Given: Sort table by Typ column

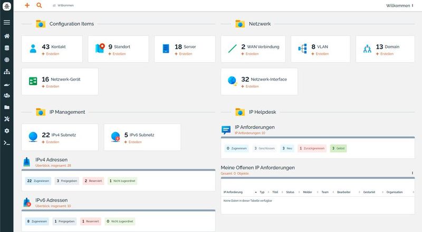Looking at the screenshot, I should click(x=262, y=192).
